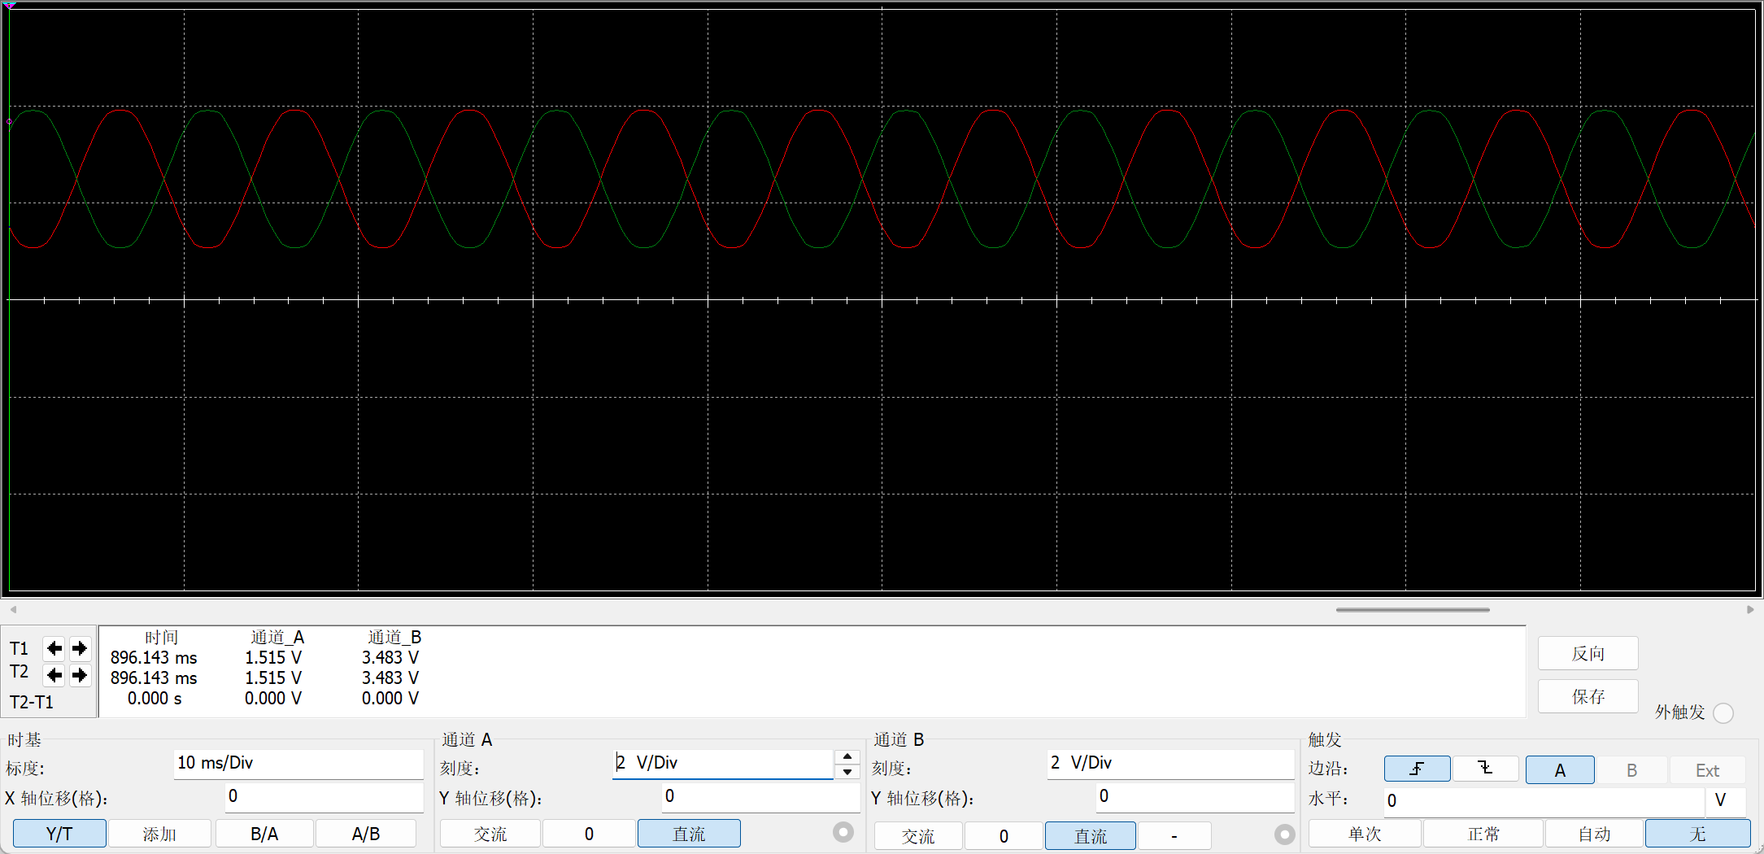Set trigger mode to 单次 (Single)
This screenshot has width=1764, height=854.
pos(1365,834)
